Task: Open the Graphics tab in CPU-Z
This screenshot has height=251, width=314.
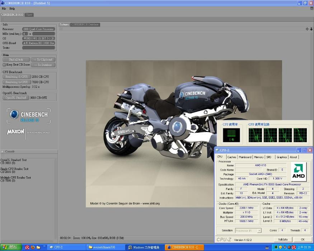Action: 282,157
